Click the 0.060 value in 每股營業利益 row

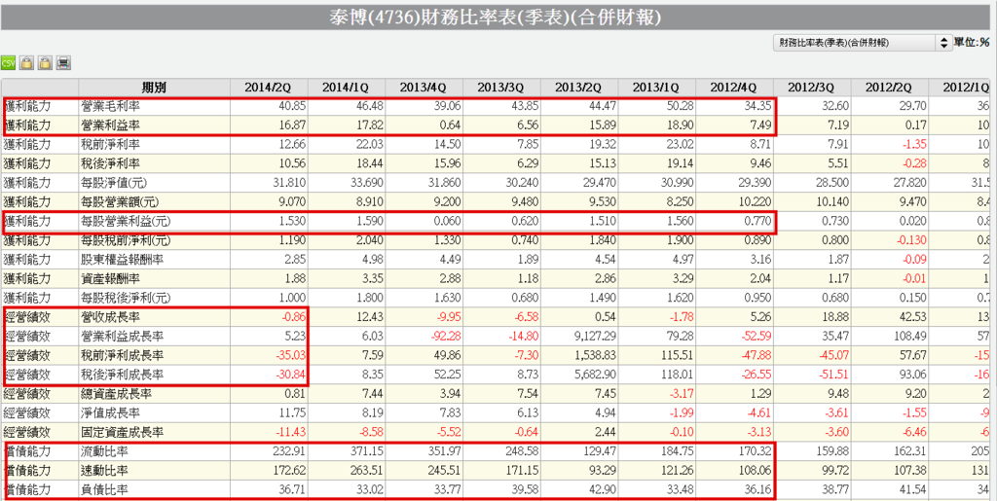(447, 222)
